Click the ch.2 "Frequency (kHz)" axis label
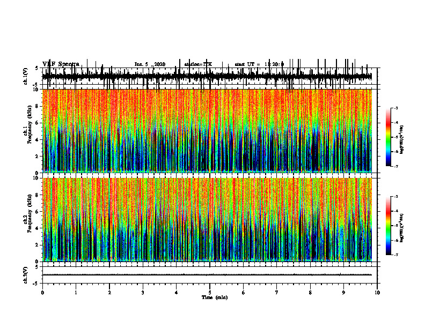Viewport: 425px width, 328px height. (30, 213)
